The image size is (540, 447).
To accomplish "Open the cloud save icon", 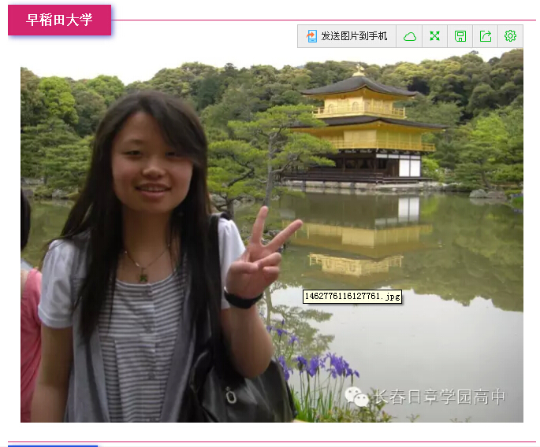I will pyautogui.click(x=409, y=36).
